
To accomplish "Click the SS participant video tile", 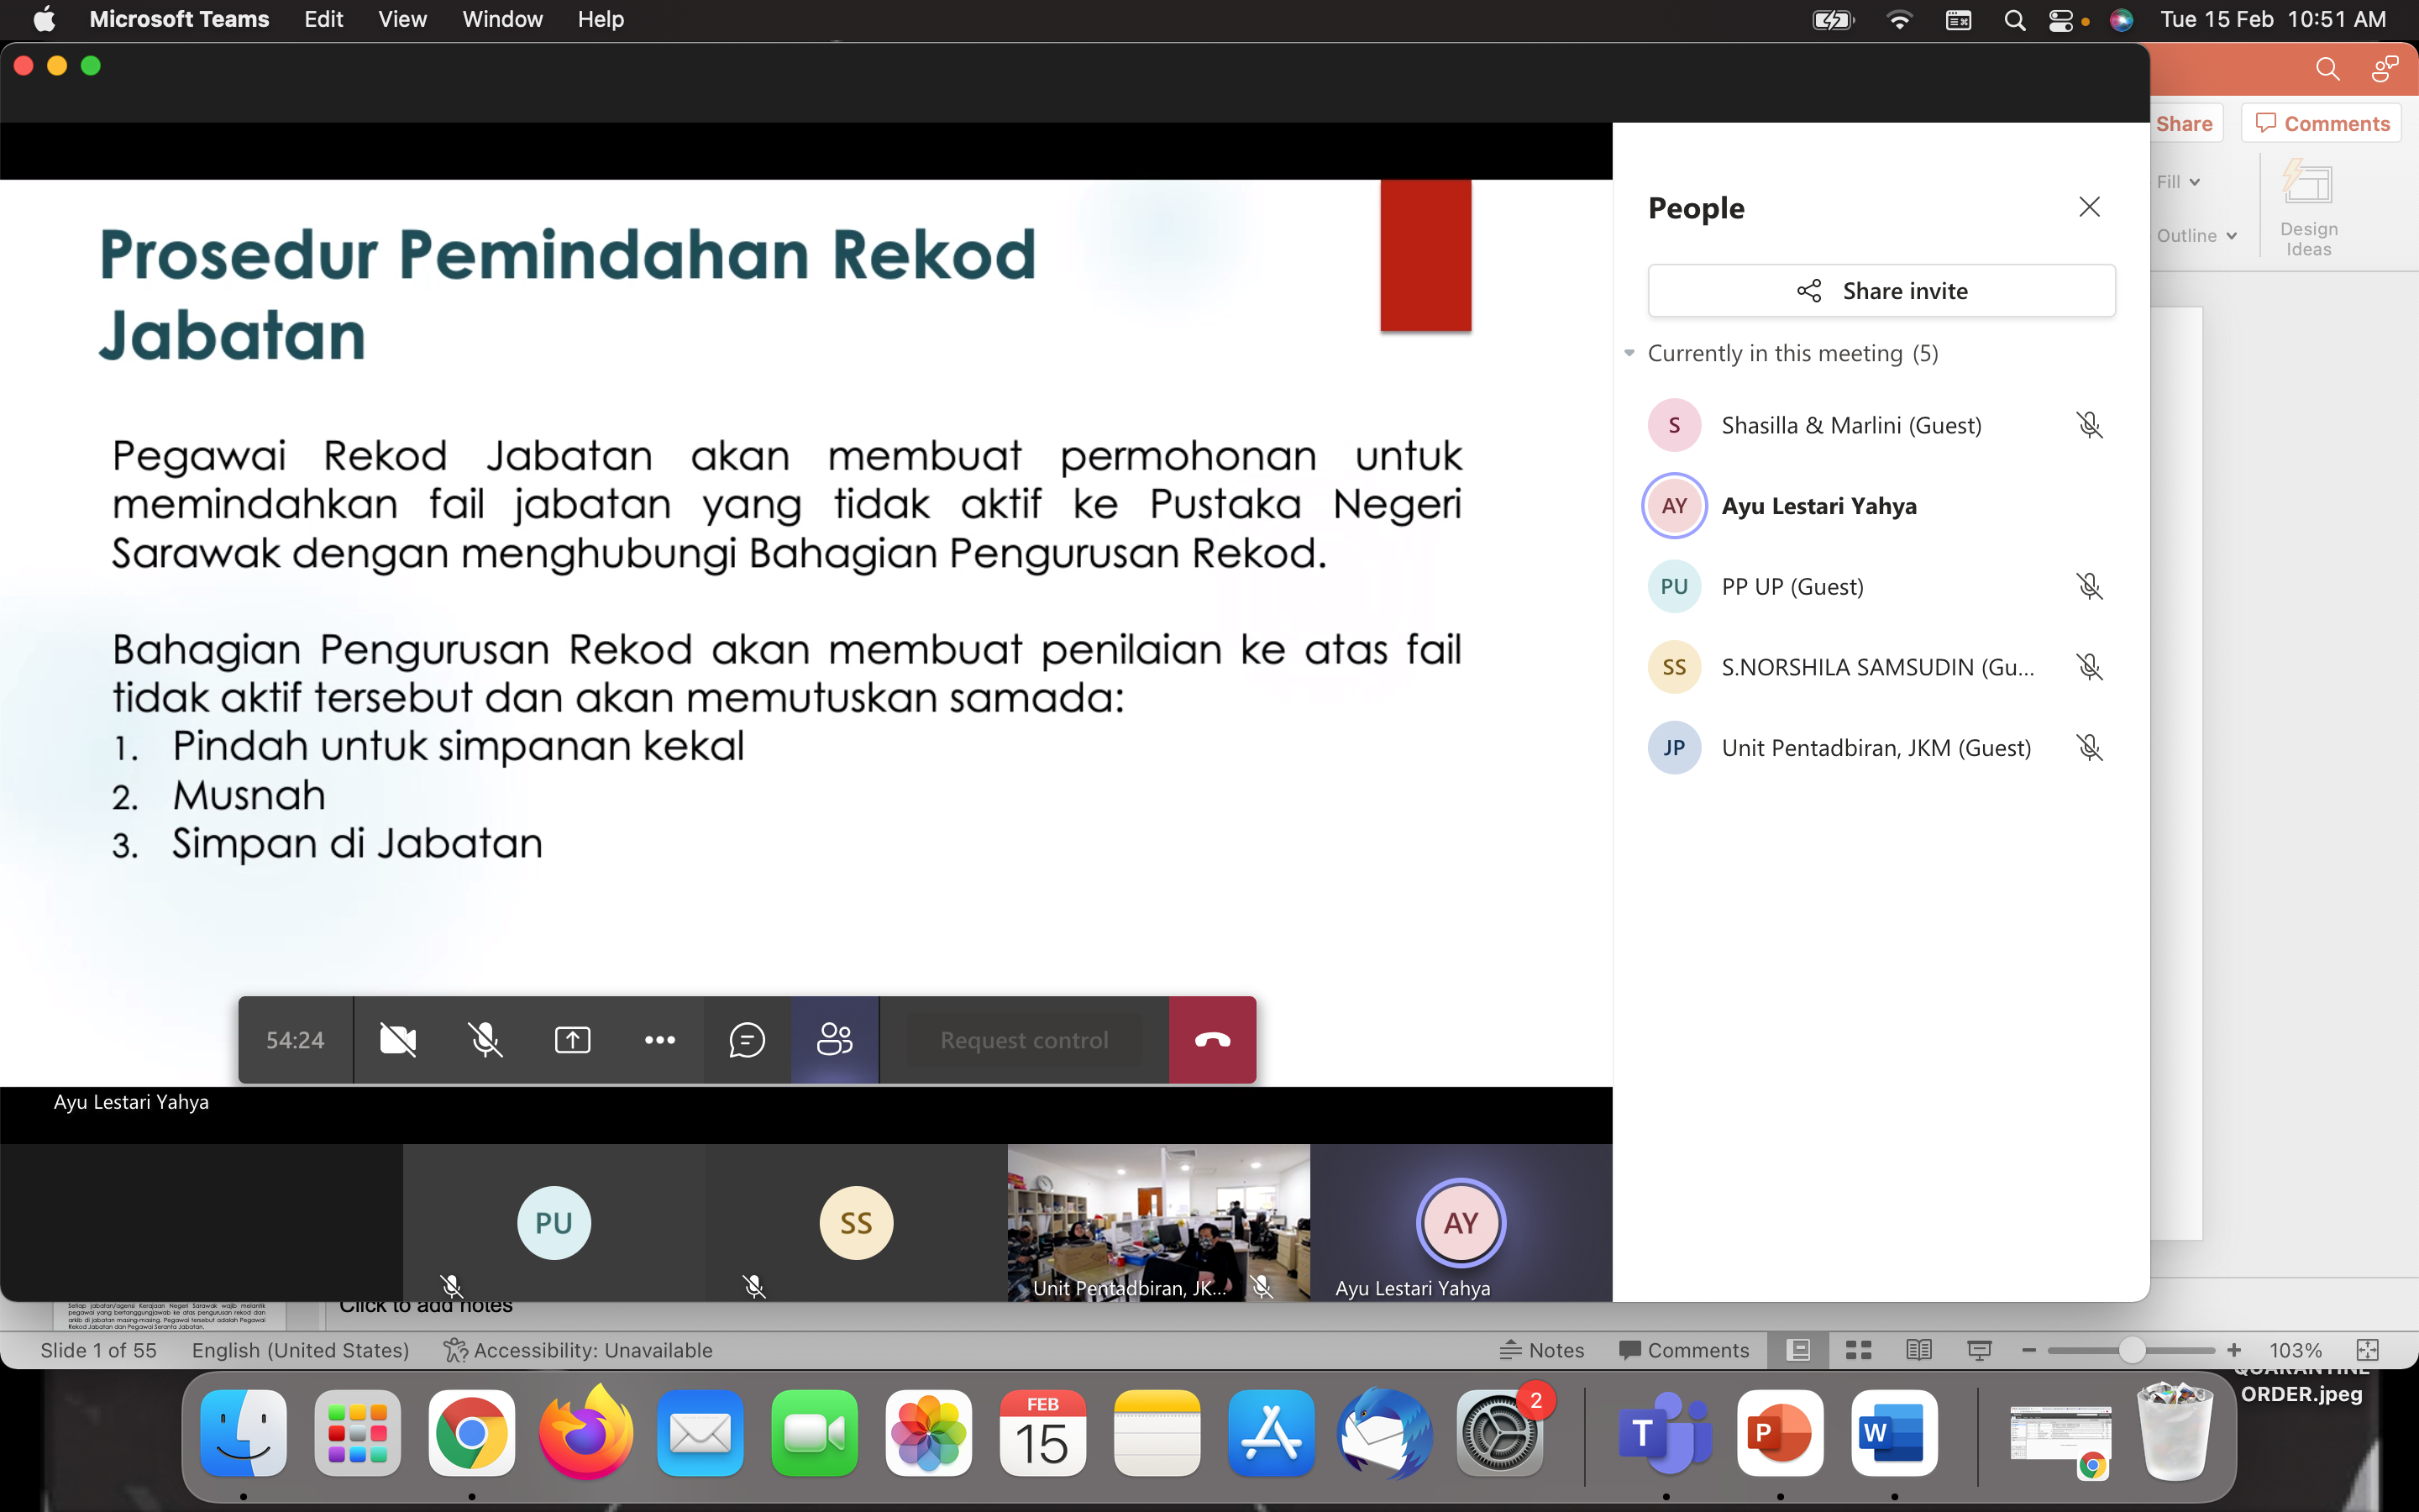I will 856,1222.
